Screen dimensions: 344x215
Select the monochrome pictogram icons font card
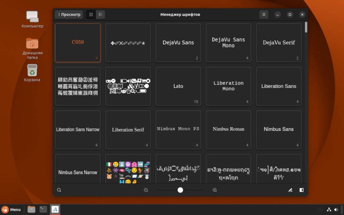coord(128,86)
